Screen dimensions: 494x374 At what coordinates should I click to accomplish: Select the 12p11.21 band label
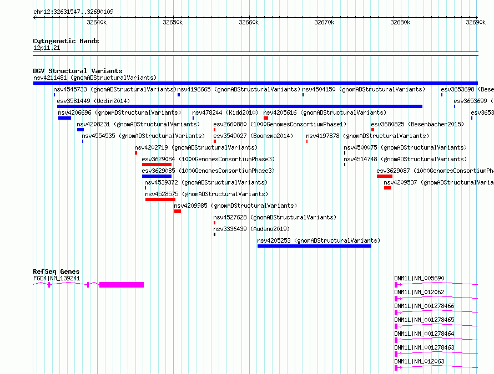click(47, 48)
